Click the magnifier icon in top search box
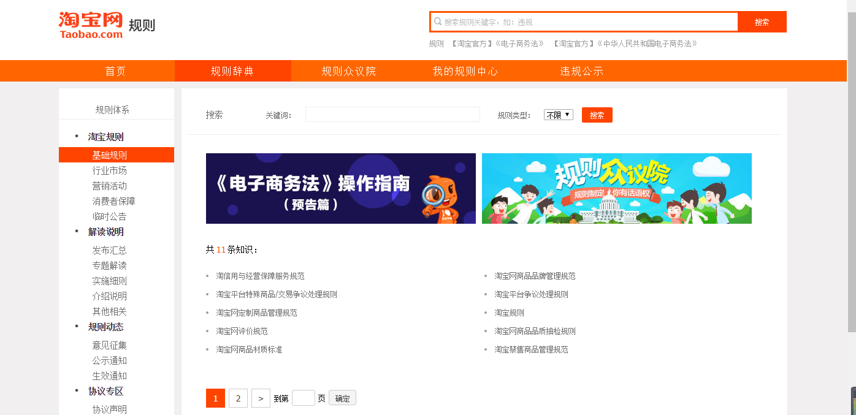 pyautogui.click(x=438, y=21)
